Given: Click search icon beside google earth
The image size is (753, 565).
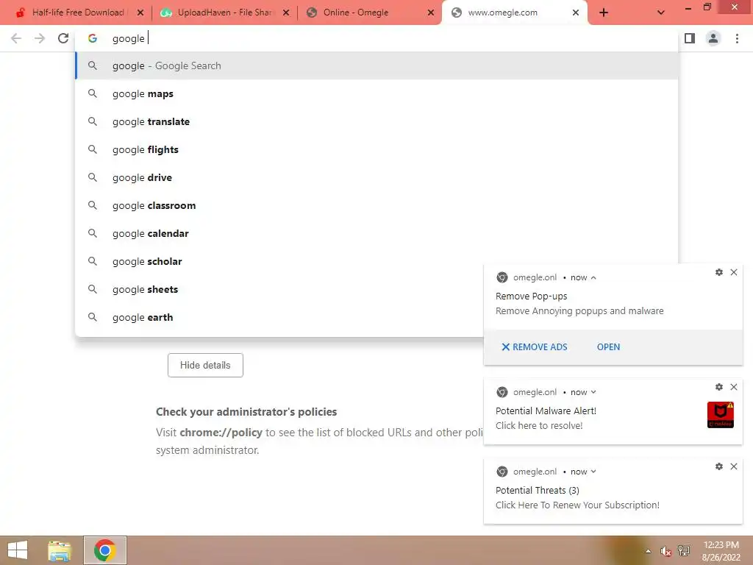Looking at the screenshot, I should click(93, 316).
